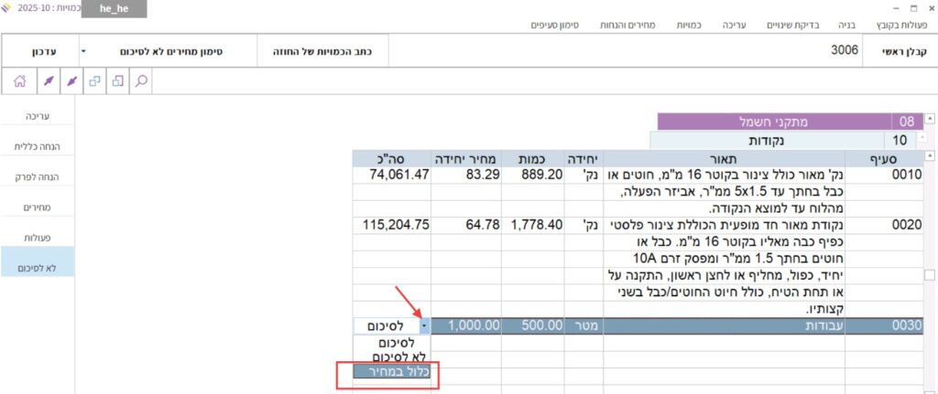Click כתב הכמויות של החוזה button

pyautogui.click(x=321, y=51)
